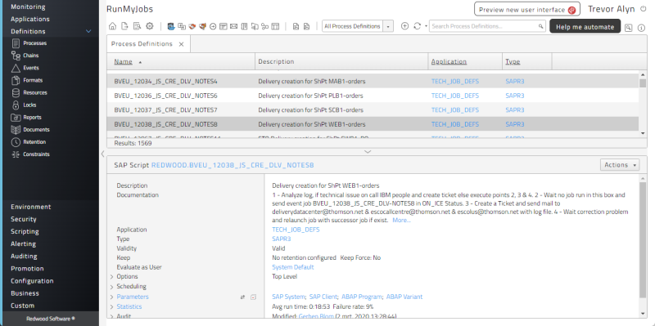655x326 pixels.
Task: Click the circled arrow icon in the toolbar
Action: [213, 26]
